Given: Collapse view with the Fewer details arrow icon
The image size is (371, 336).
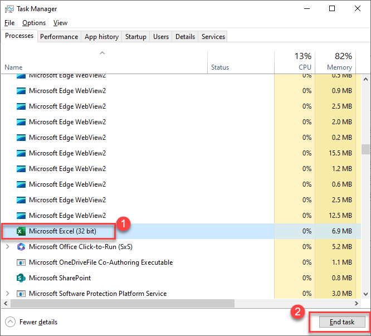Looking at the screenshot, I should pyautogui.click(x=10, y=322).
